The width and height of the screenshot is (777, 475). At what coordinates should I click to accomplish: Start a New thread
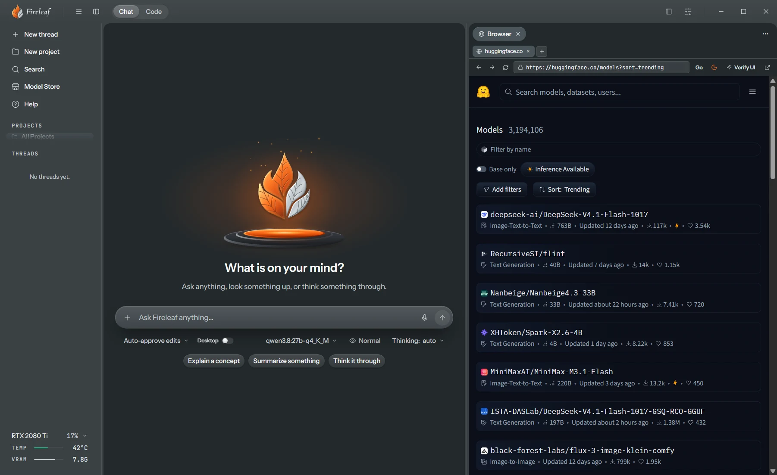(41, 34)
